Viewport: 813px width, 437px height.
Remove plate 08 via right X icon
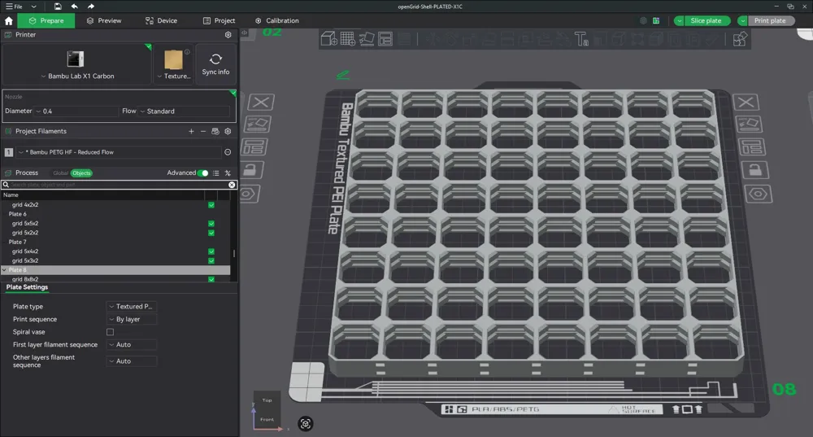click(x=746, y=103)
